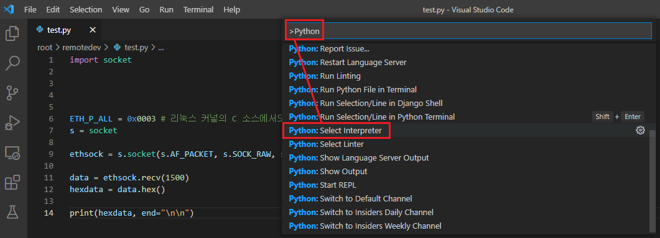Open the Search view in the activity bar

(12, 63)
